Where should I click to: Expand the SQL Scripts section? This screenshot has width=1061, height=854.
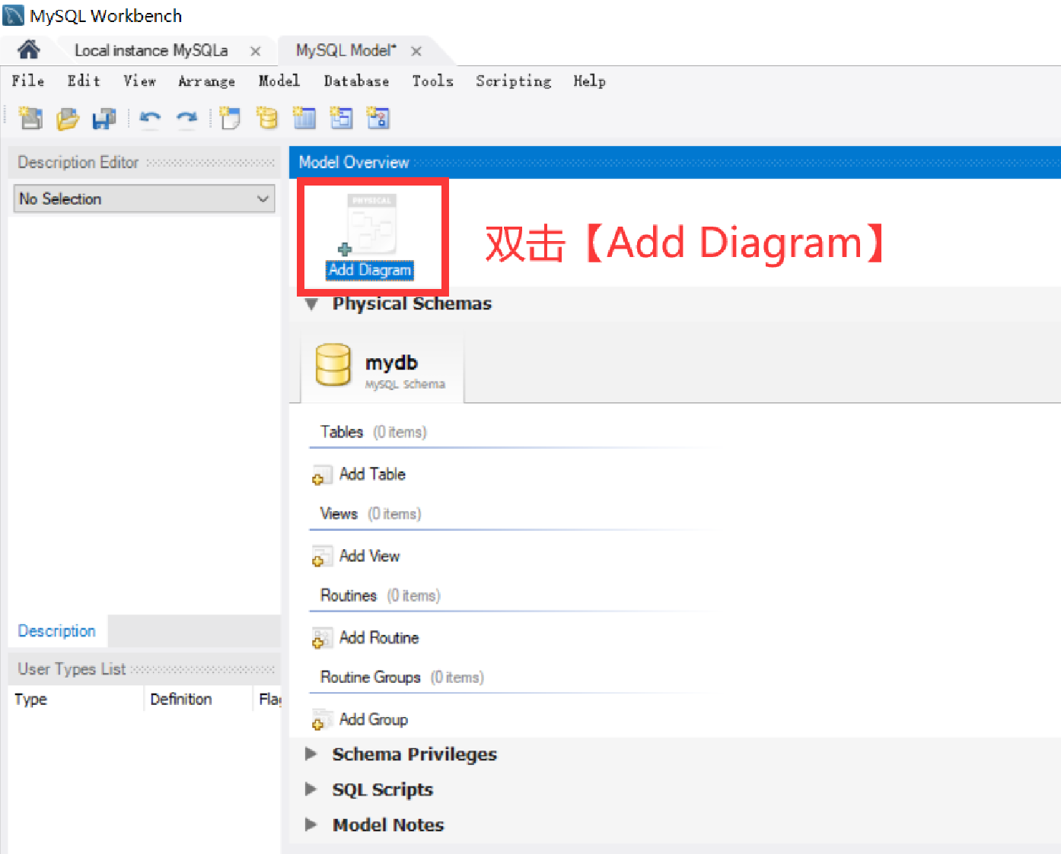[x=311, y=789]
